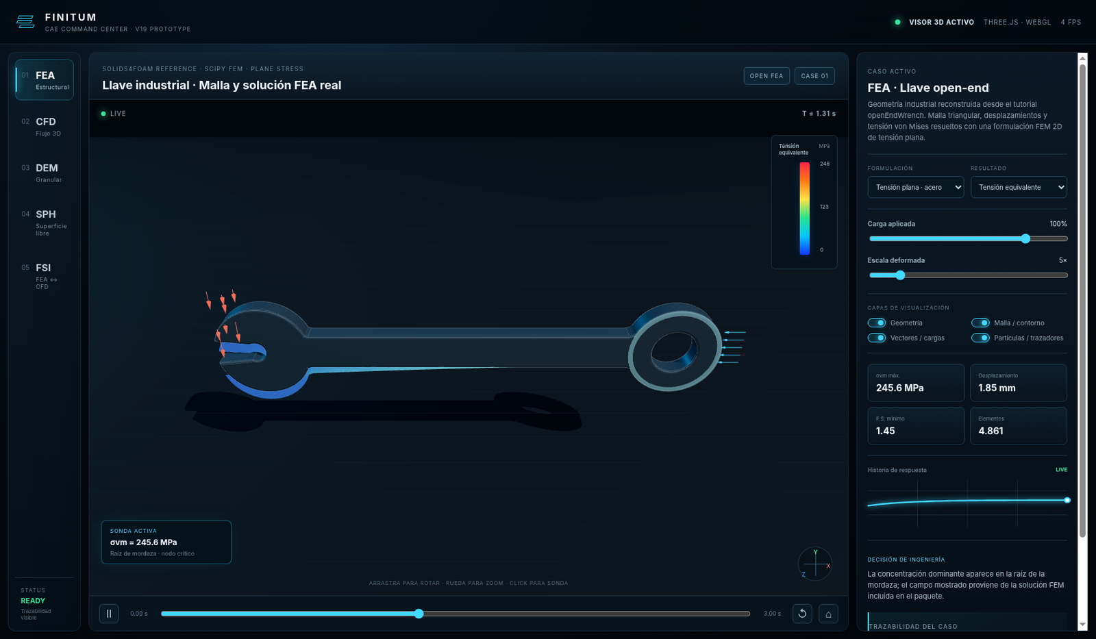Viewport: 1096px width, 639px height.
Task: Adjust the Escala deformada slider
Action: tap(968, 275)
